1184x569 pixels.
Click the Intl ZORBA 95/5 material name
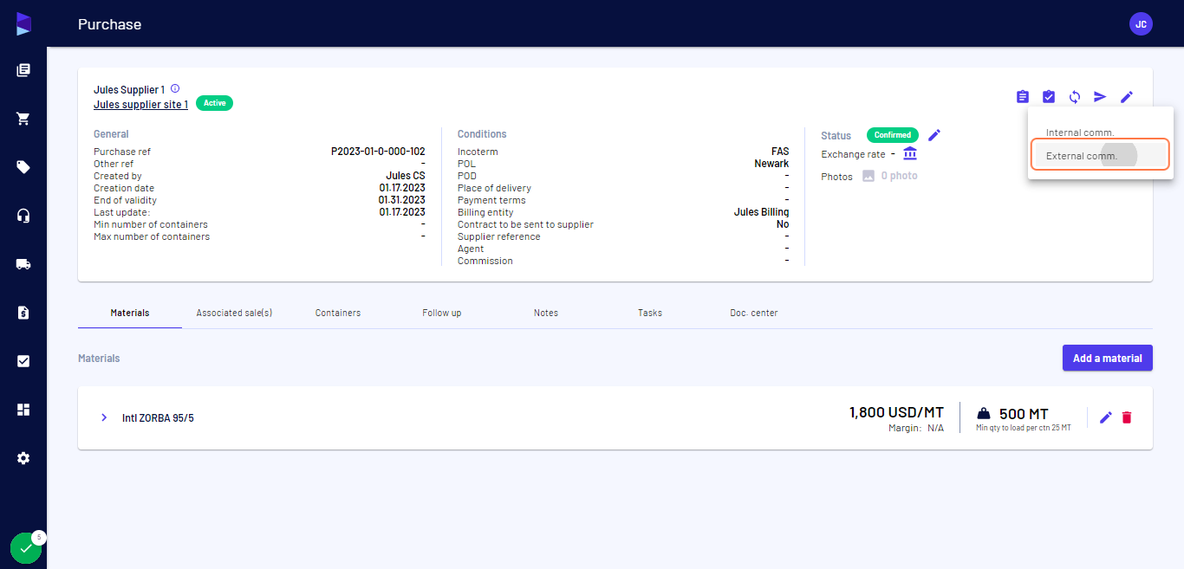click(x=158, y=417)
